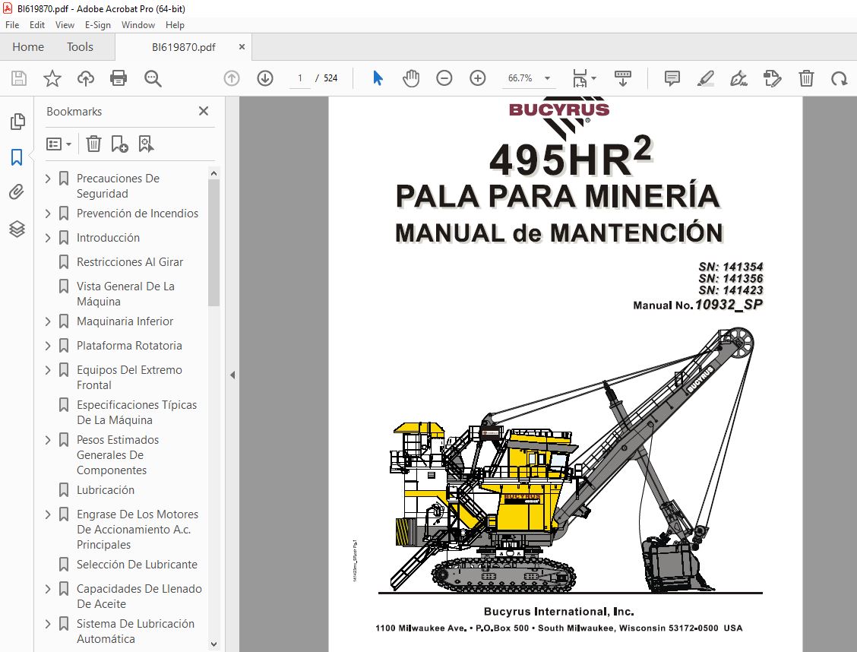Screen dimensions: 857x652
Task: Jump to Restricciones Al Girar bookmark
Action: point(129,262)
